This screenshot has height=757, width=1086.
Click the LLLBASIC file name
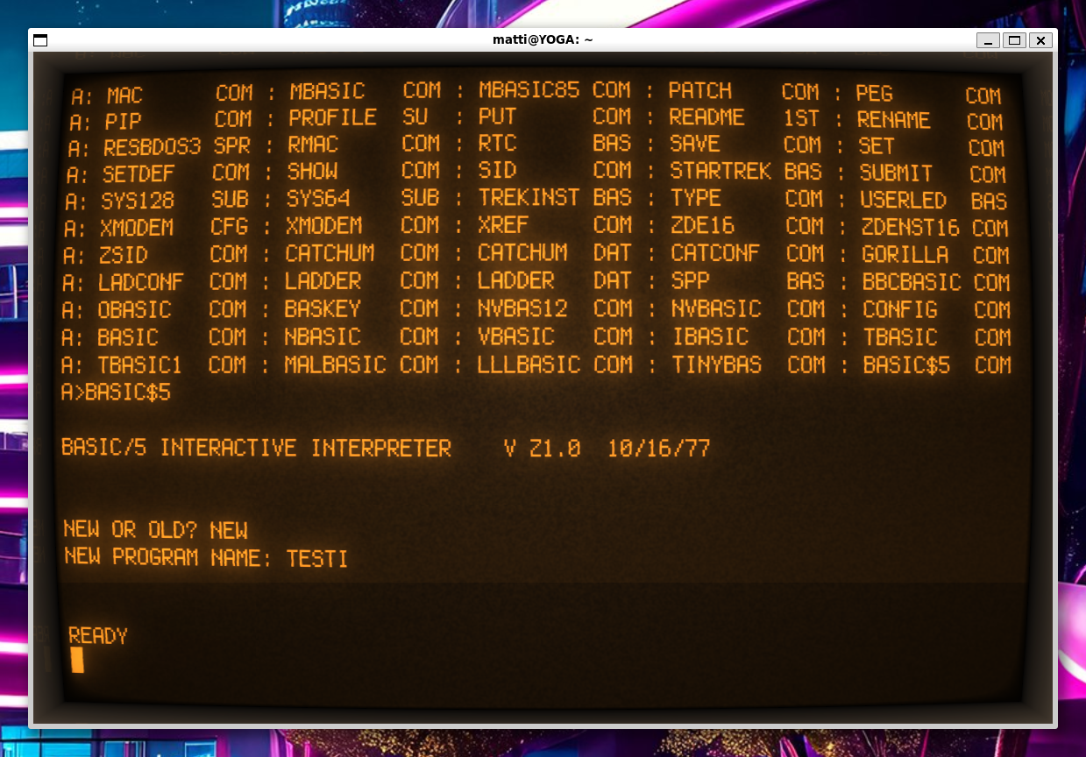tap(529, 364)
